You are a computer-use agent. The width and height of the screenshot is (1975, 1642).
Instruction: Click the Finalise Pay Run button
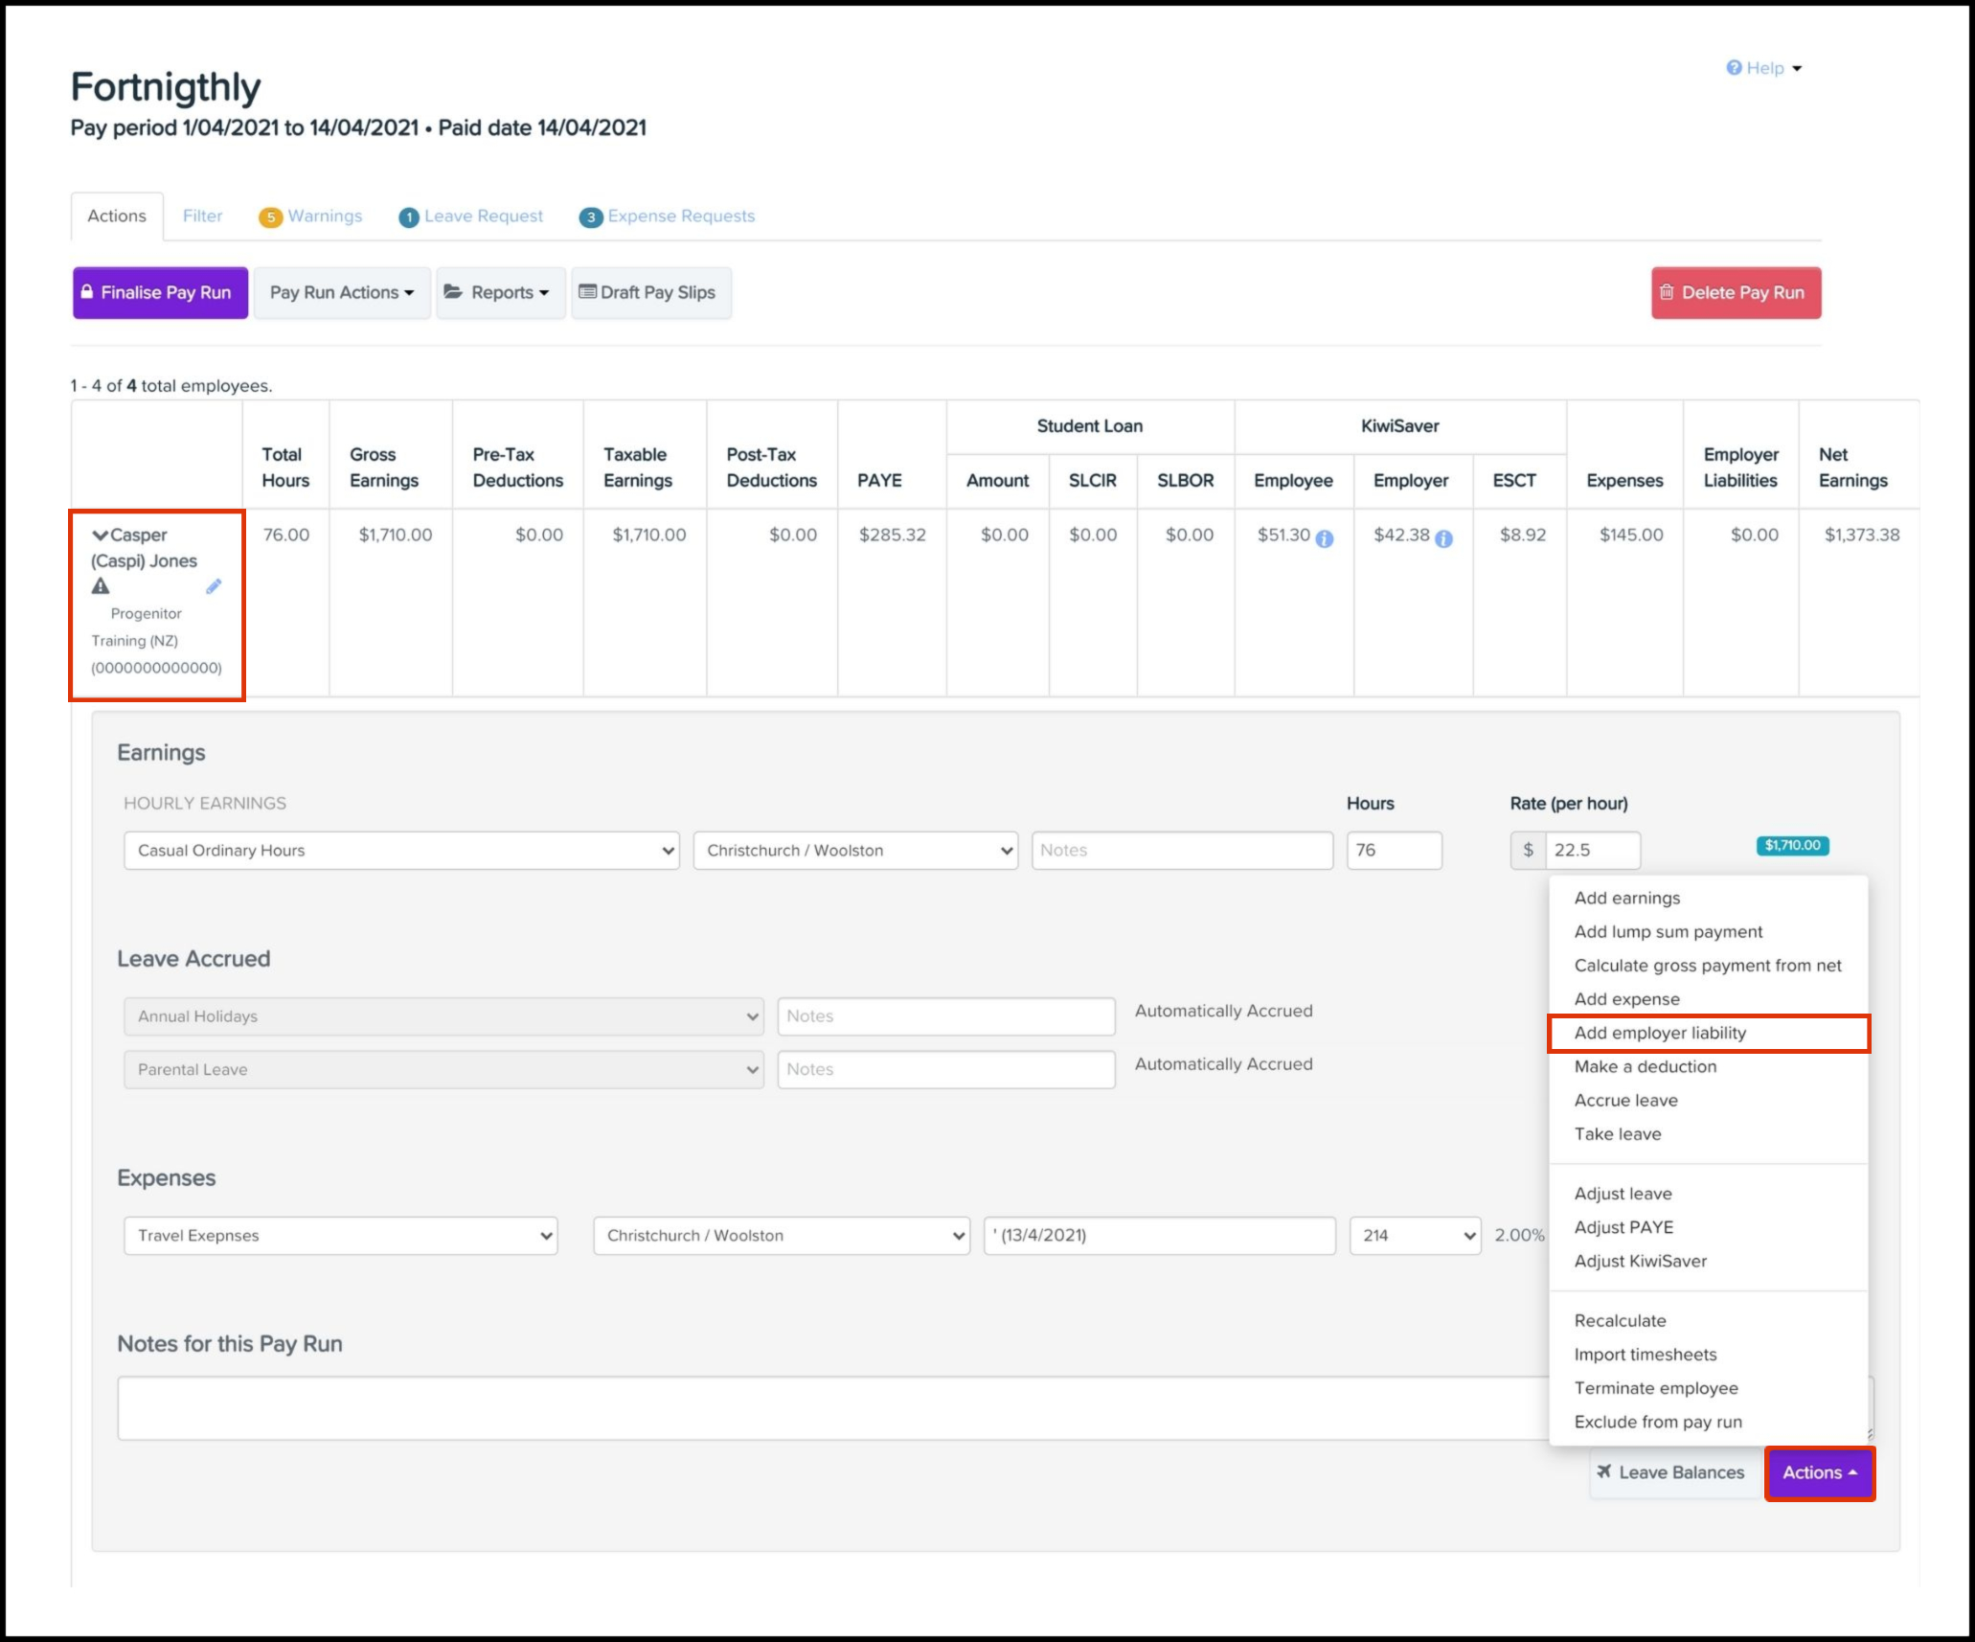click(160, 293)
